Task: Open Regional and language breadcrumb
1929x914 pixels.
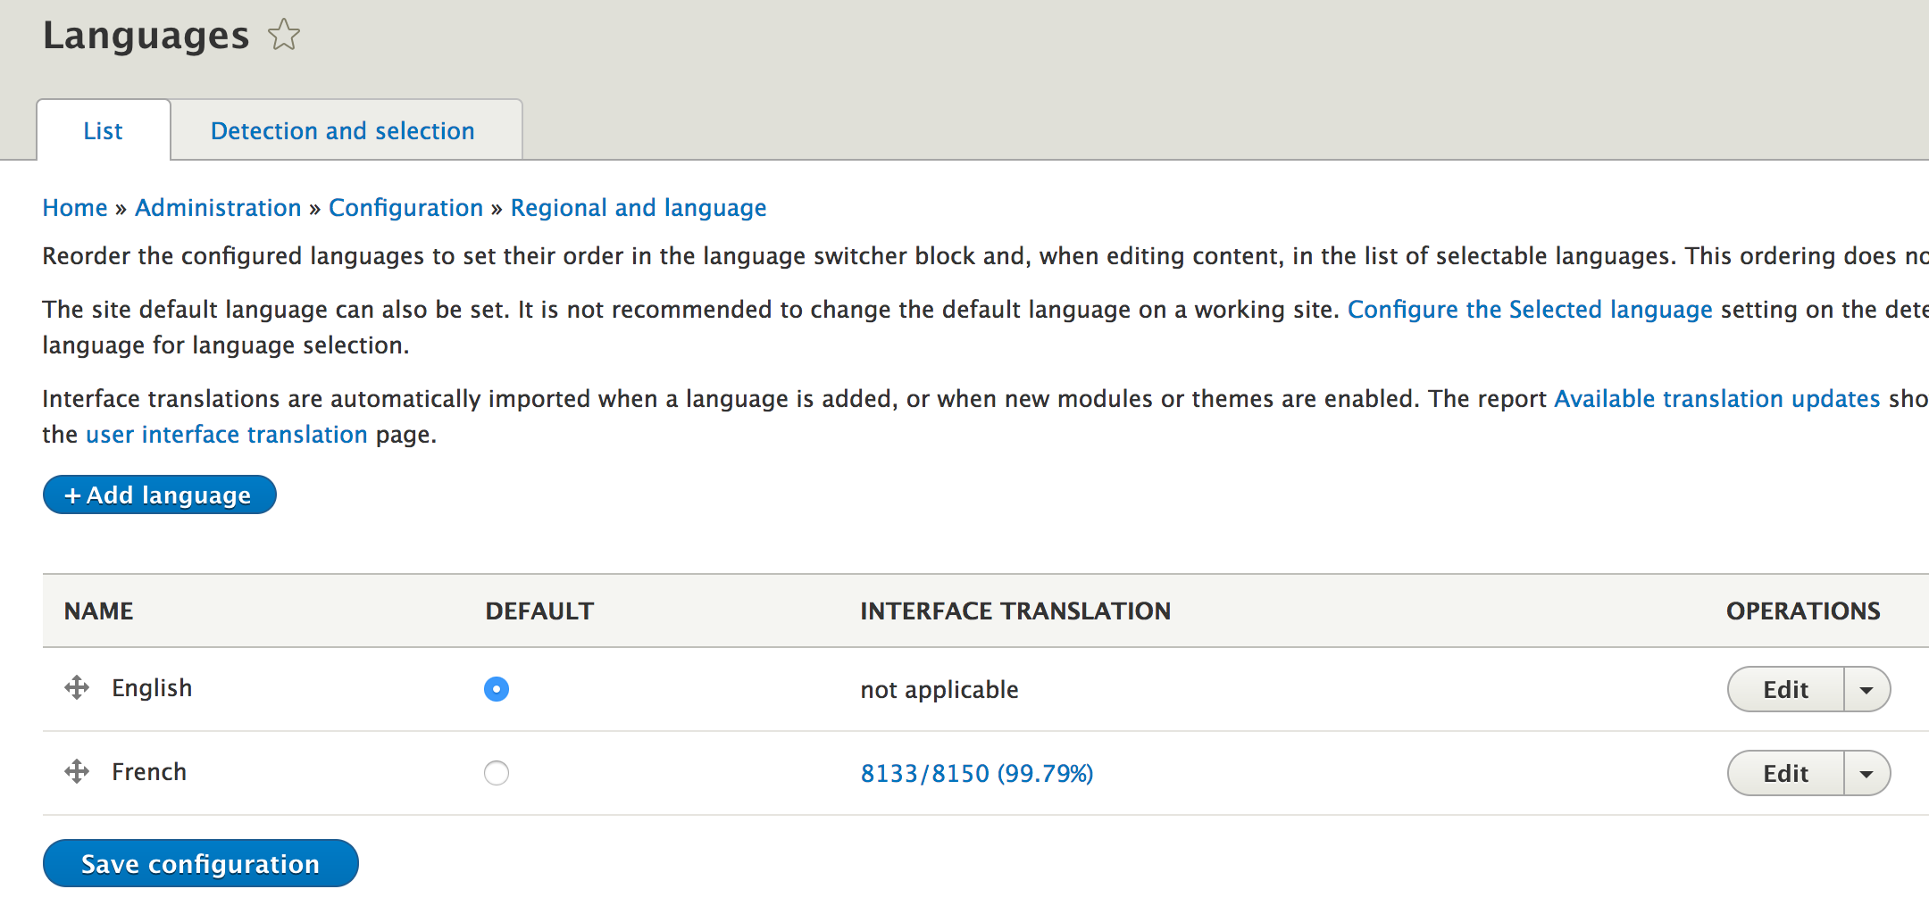Action: (639, 208)
